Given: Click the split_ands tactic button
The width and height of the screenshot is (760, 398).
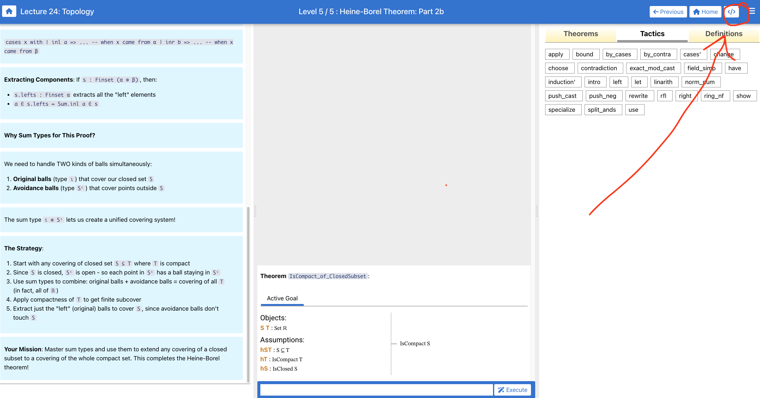Looking at the screenshot, I should (602, 110).
